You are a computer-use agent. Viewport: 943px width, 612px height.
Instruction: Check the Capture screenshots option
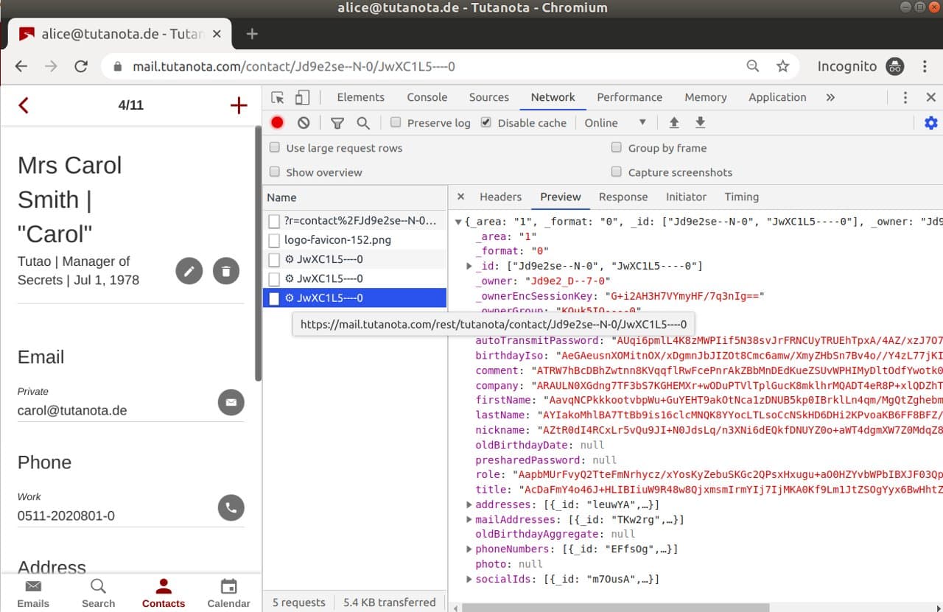coord(617,172)
